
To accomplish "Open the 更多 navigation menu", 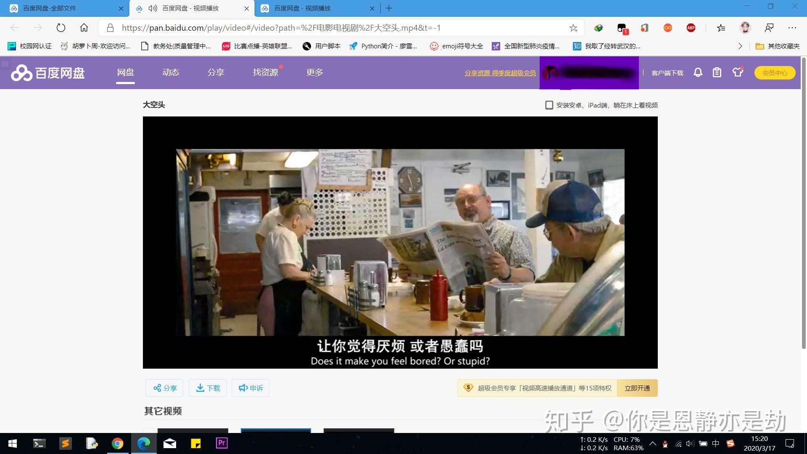I will click(x=314, y=72).
